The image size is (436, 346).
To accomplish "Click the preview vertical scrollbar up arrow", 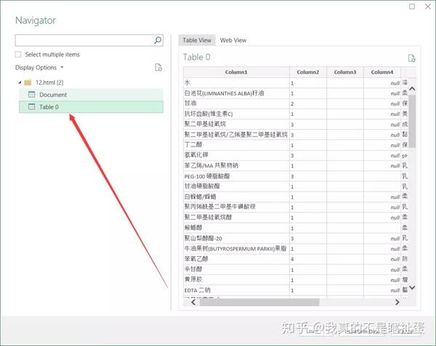I will pyautogui.click(x=412, y=88).
